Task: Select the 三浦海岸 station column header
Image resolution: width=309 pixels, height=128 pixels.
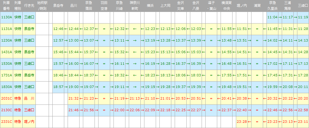Action: (288, 6)
